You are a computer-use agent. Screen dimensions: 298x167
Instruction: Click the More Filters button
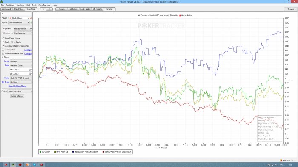coord(17,96)
